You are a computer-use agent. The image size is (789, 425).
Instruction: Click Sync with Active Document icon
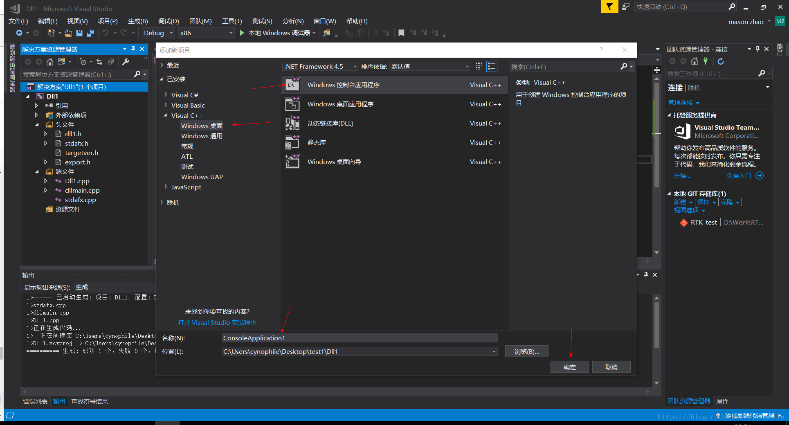pos(99,62)
